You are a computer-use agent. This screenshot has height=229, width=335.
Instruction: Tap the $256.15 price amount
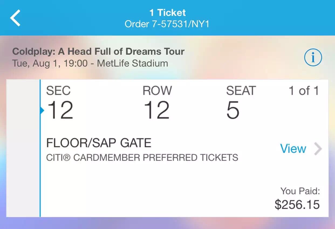[297, 204]
